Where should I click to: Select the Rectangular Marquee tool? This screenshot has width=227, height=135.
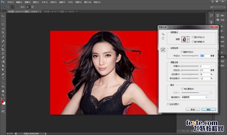(x=3, y=20)
